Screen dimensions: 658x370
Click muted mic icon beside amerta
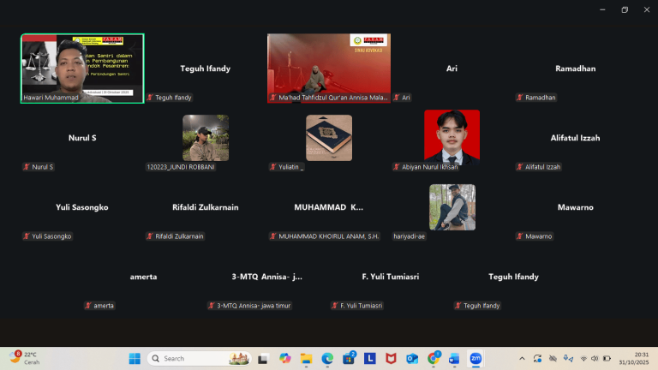pos(88,306)
